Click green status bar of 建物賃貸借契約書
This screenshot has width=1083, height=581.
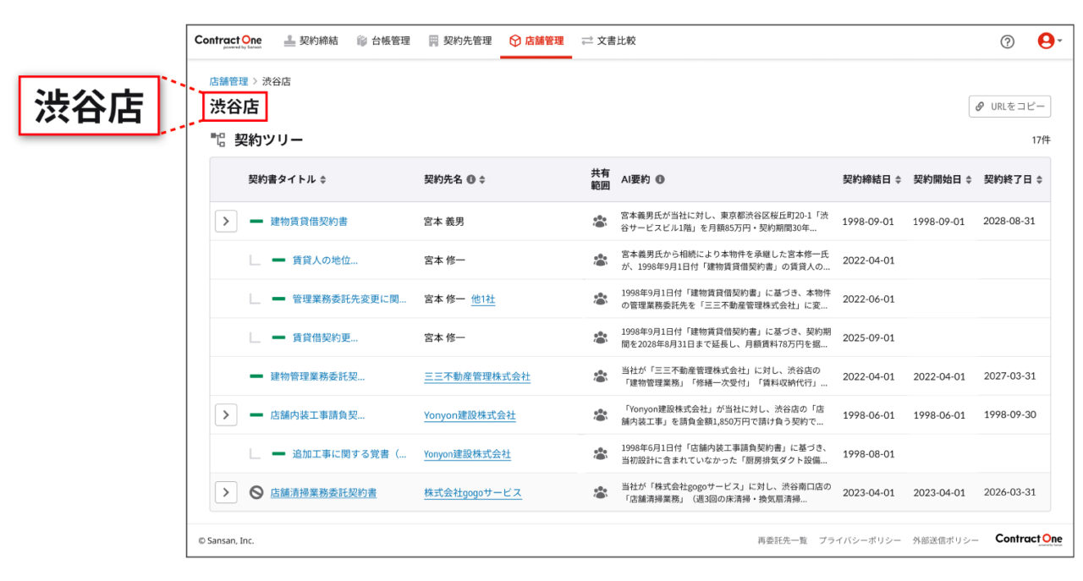coord(256,222)
